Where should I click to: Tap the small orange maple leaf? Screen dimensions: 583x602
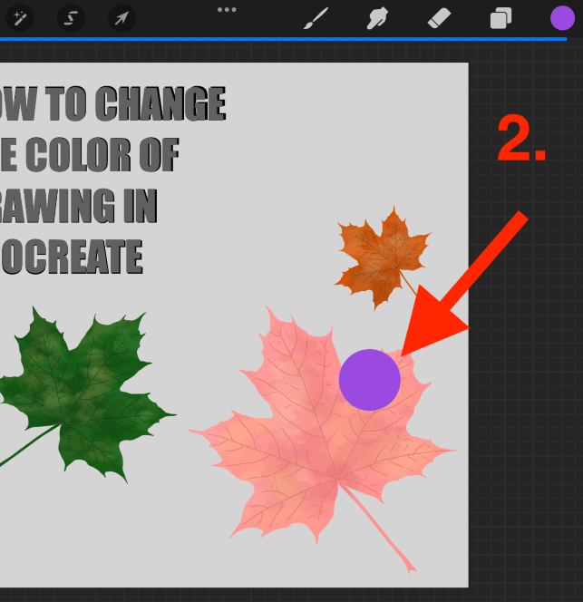[x=382, y=257]
